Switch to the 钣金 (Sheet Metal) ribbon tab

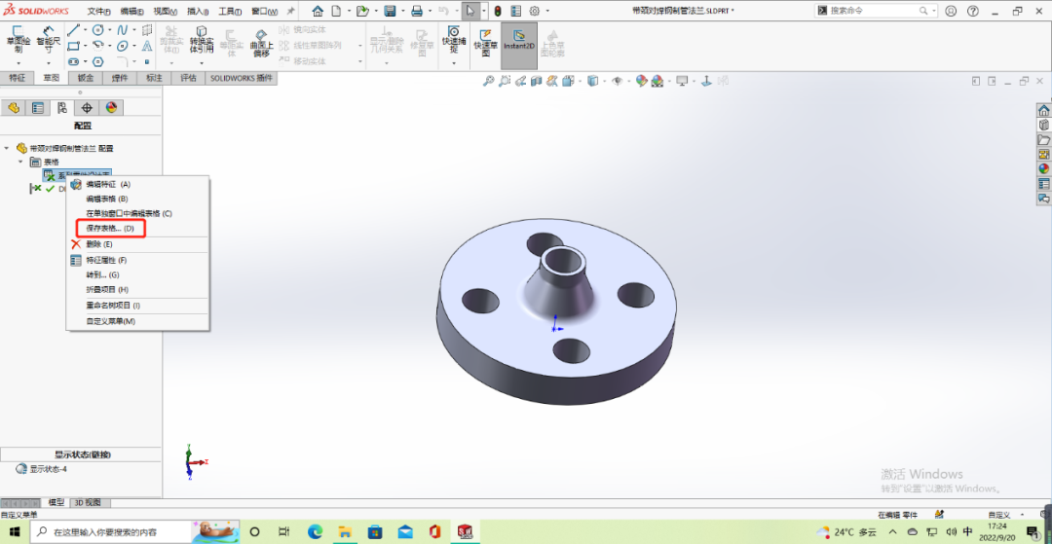[86, 78]
